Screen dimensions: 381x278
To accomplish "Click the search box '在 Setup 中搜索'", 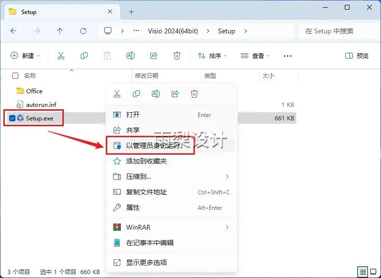I will (x=339, y=31).
